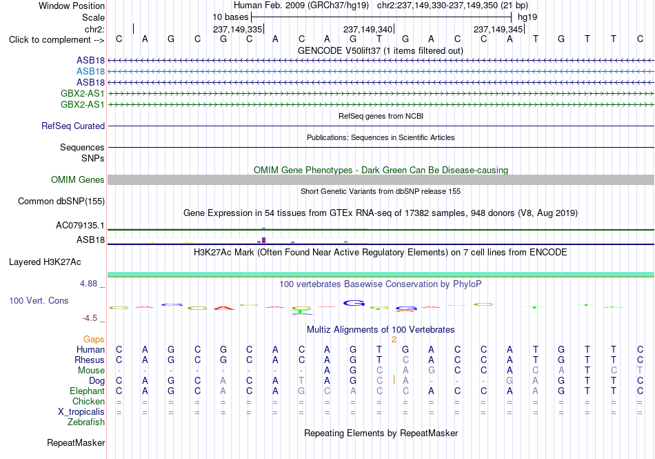
Task: Click the orange '2' gap count marker
Action: point(394,340)
